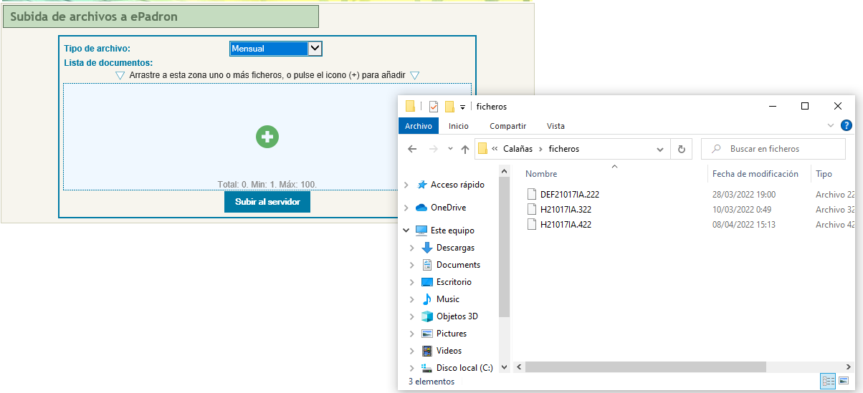Open address bar history dropdown

click(660, 149)
